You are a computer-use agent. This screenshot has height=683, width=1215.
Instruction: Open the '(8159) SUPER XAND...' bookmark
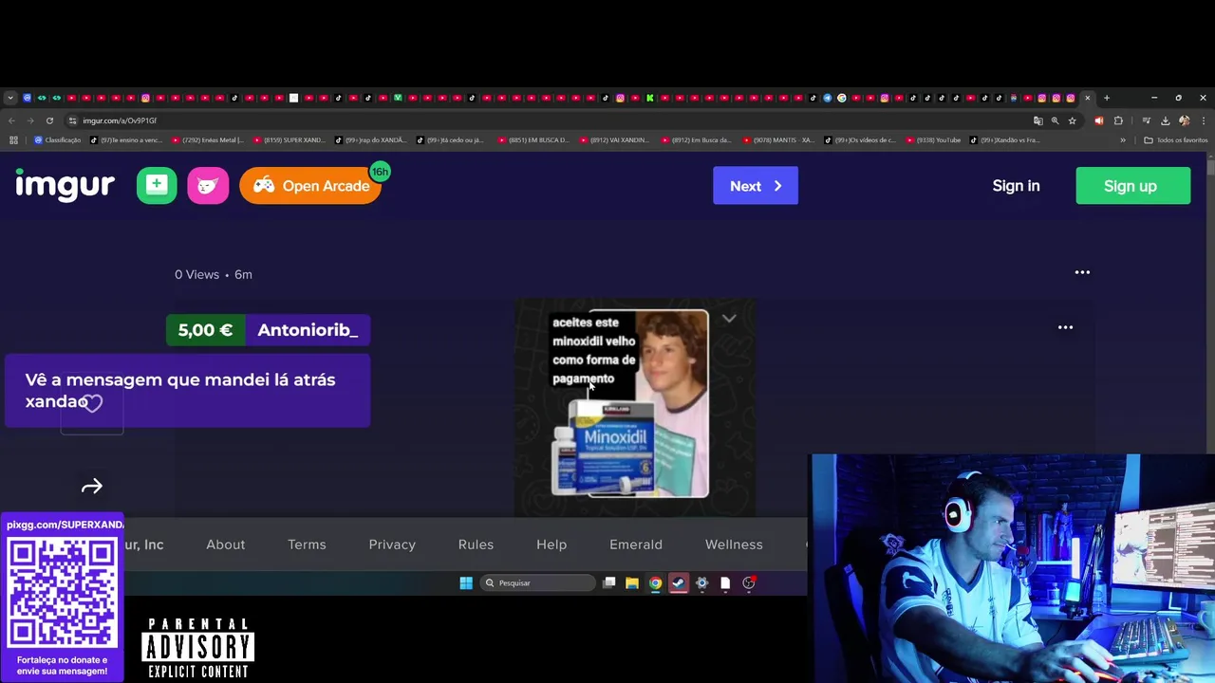pos(289,140)
